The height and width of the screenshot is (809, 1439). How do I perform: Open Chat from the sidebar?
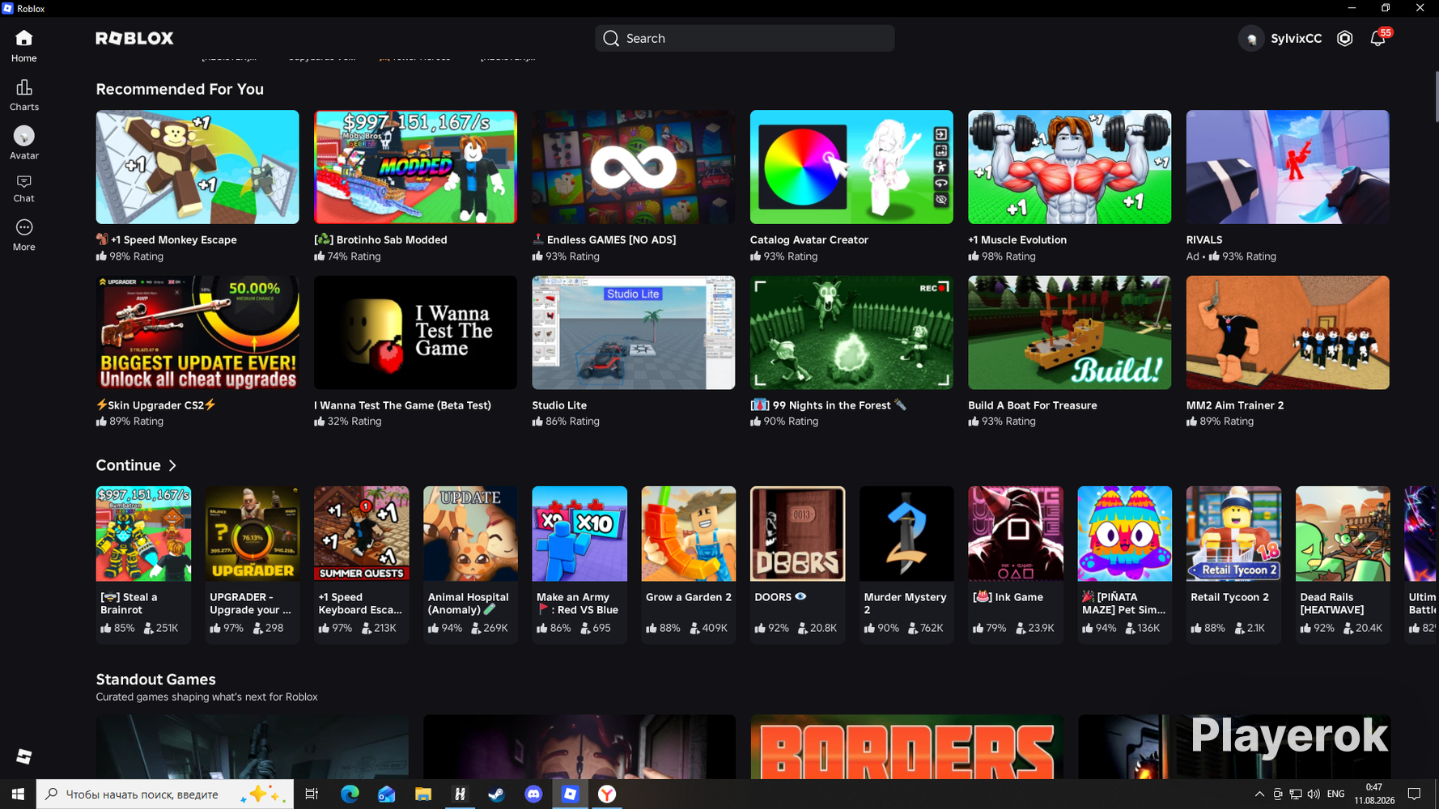tap(23, 188)
